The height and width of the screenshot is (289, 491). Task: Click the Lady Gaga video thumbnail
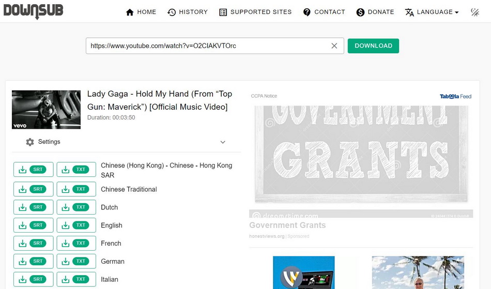(x=46, y=110)
